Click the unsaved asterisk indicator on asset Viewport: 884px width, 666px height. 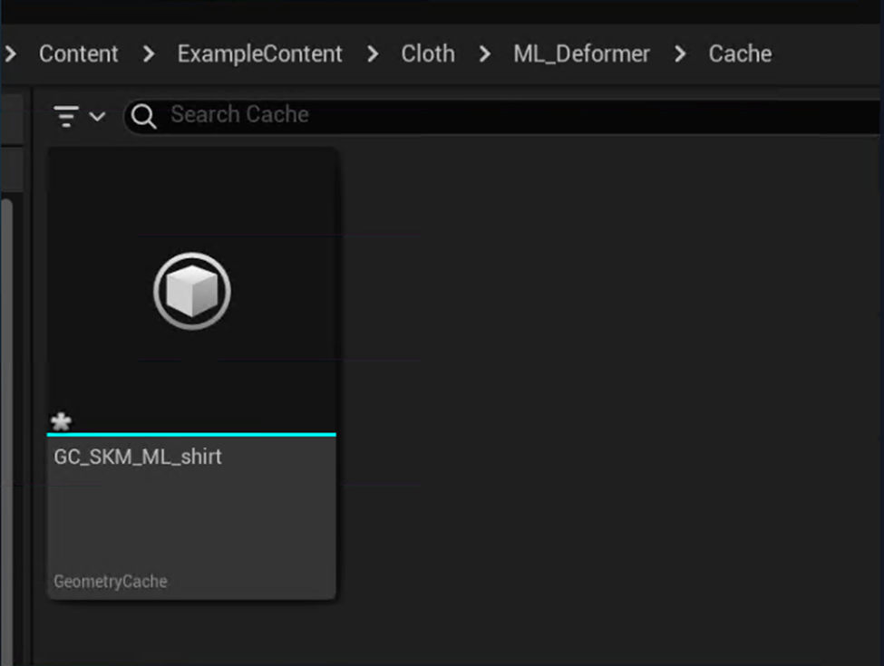(61, 421)
